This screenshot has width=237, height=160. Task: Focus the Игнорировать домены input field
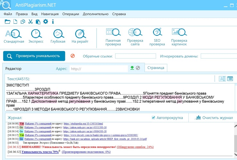[219, 56]
